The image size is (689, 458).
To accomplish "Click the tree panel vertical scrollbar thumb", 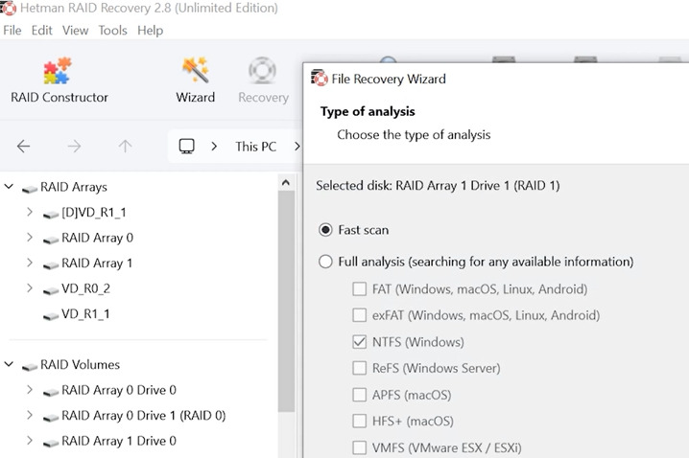I will 286,302.
